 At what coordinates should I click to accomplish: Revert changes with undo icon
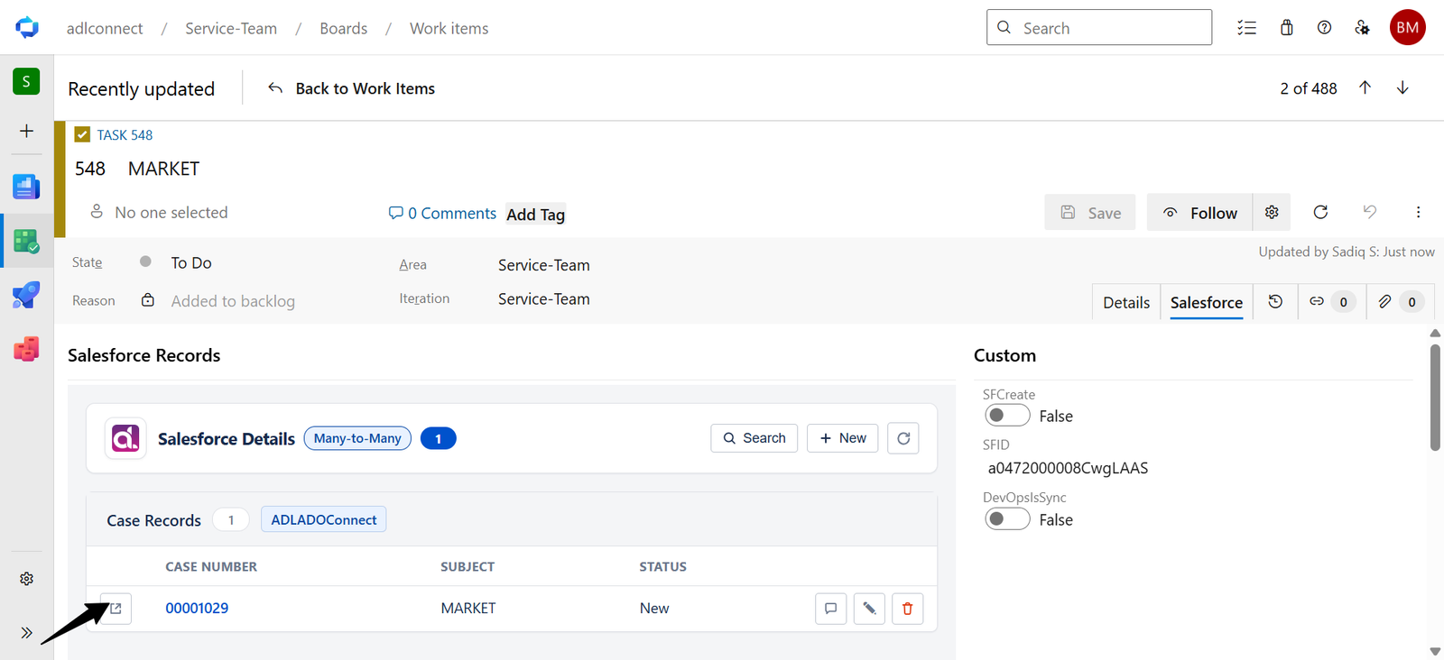pyautogui.click(x=1369, y=212)
